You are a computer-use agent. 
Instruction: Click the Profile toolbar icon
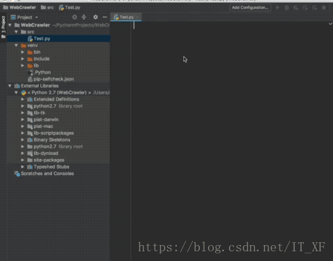pos(305,8)
